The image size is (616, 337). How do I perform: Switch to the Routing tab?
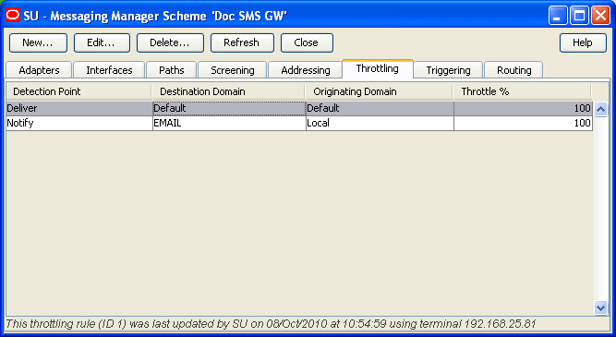[x=513, y=70]
